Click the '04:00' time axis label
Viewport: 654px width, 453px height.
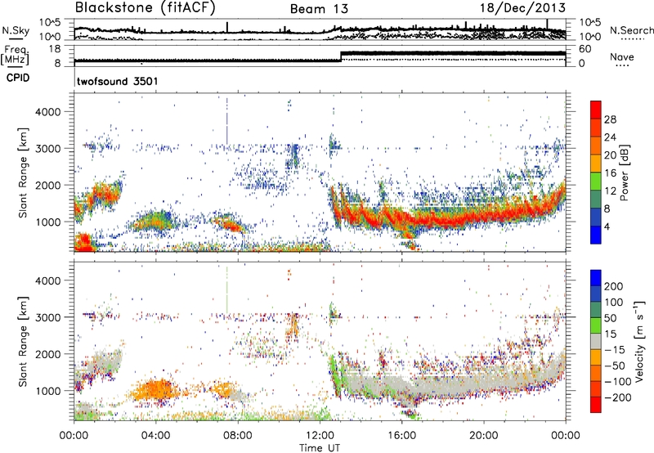tap(156, 436)
